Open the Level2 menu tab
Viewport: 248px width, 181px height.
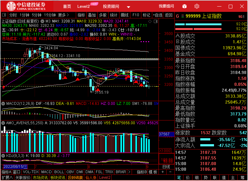pyautogui.click(x=84, y=7)
